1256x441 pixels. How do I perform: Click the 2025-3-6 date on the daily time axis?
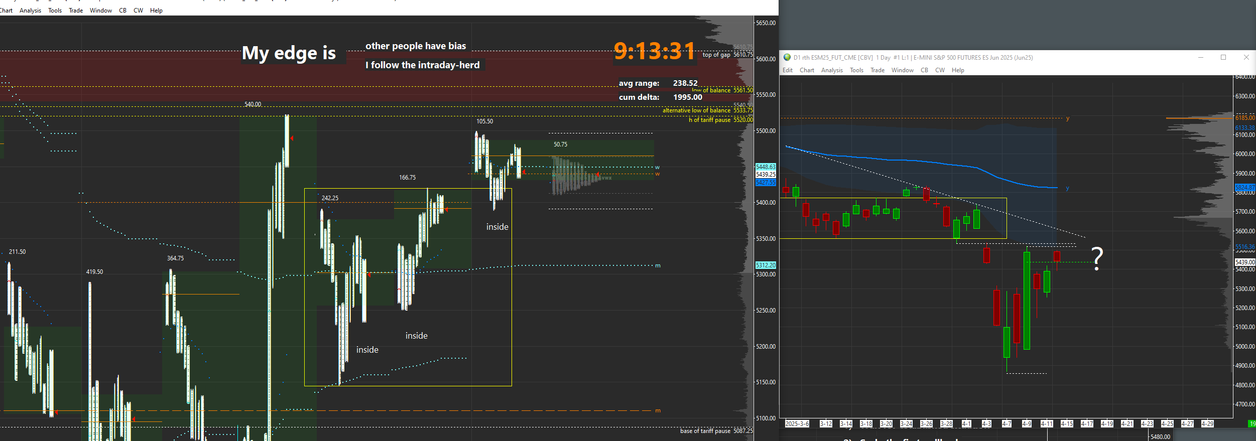click(797, 424)
